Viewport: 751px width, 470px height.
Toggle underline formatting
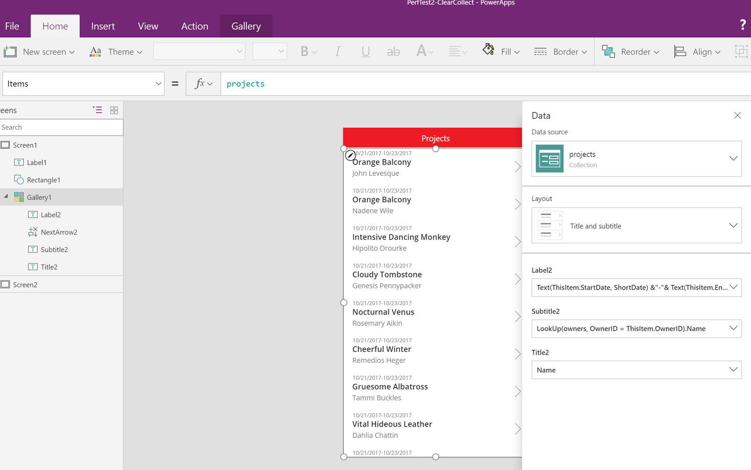coord(365,51)
